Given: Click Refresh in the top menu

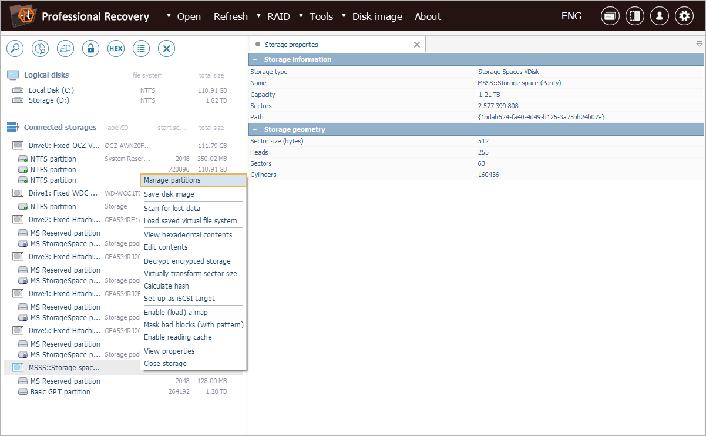Looking at the screenshot, I should [x=231, y=16].
